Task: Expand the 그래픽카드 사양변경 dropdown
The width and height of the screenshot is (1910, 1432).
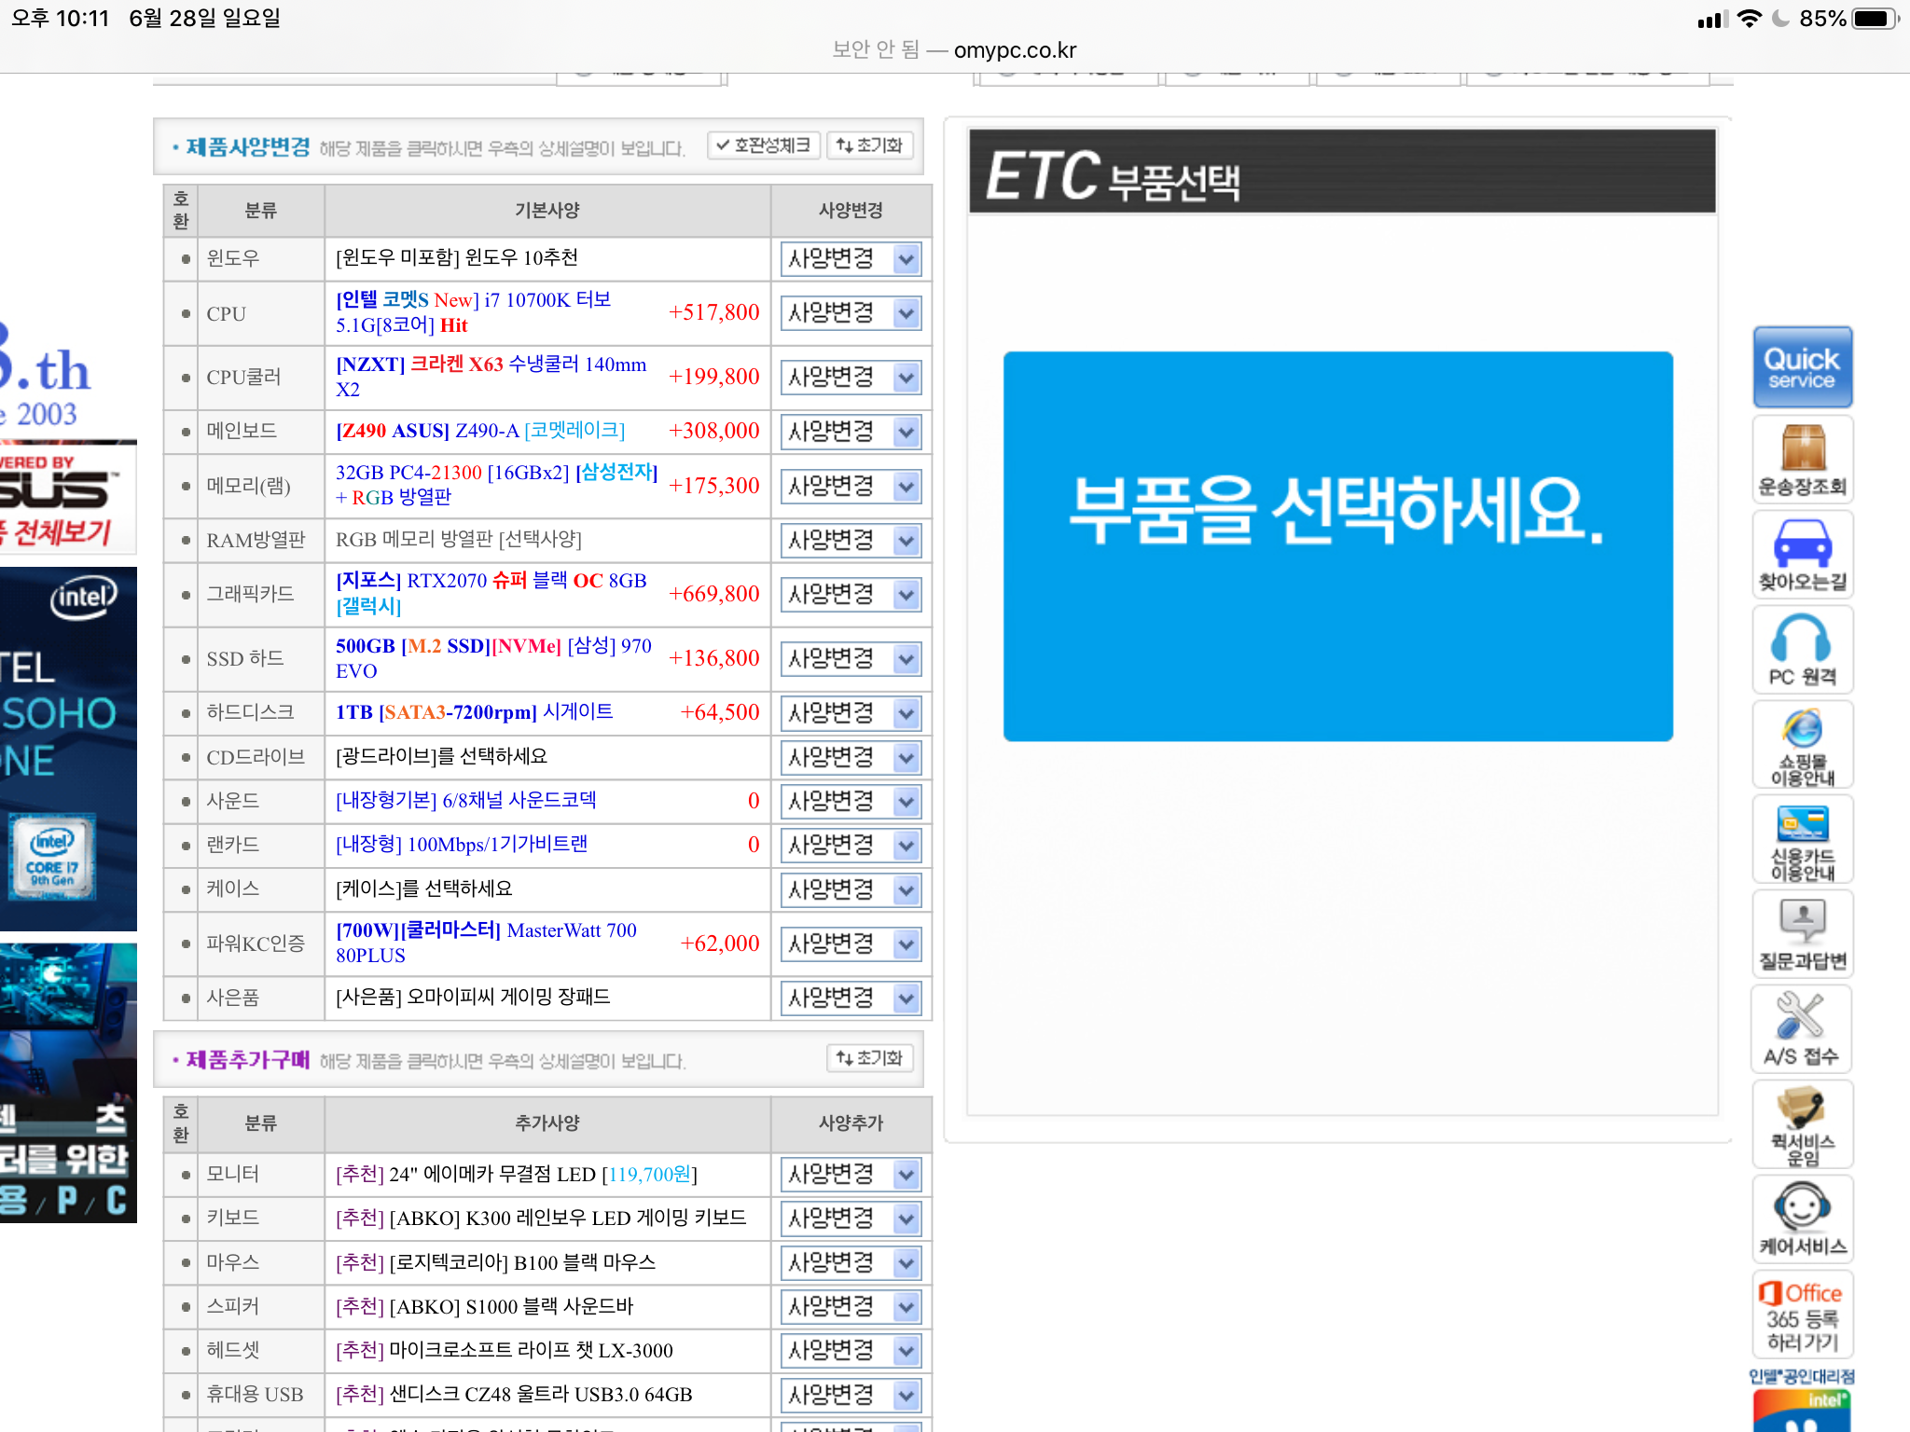Action: [x=851, y=595]
